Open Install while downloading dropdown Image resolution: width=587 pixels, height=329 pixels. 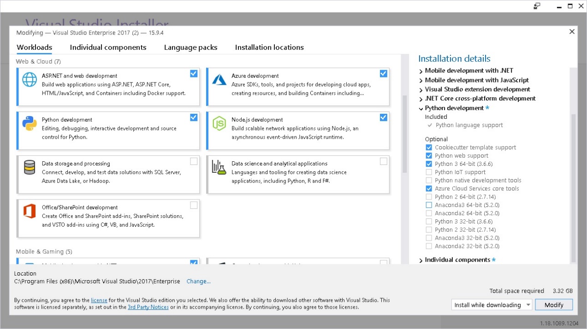click(x=492, y=305)
